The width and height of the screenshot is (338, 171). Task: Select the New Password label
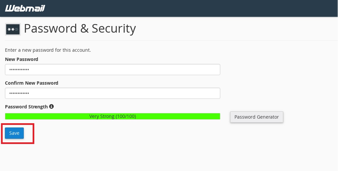tap(21, 59)
